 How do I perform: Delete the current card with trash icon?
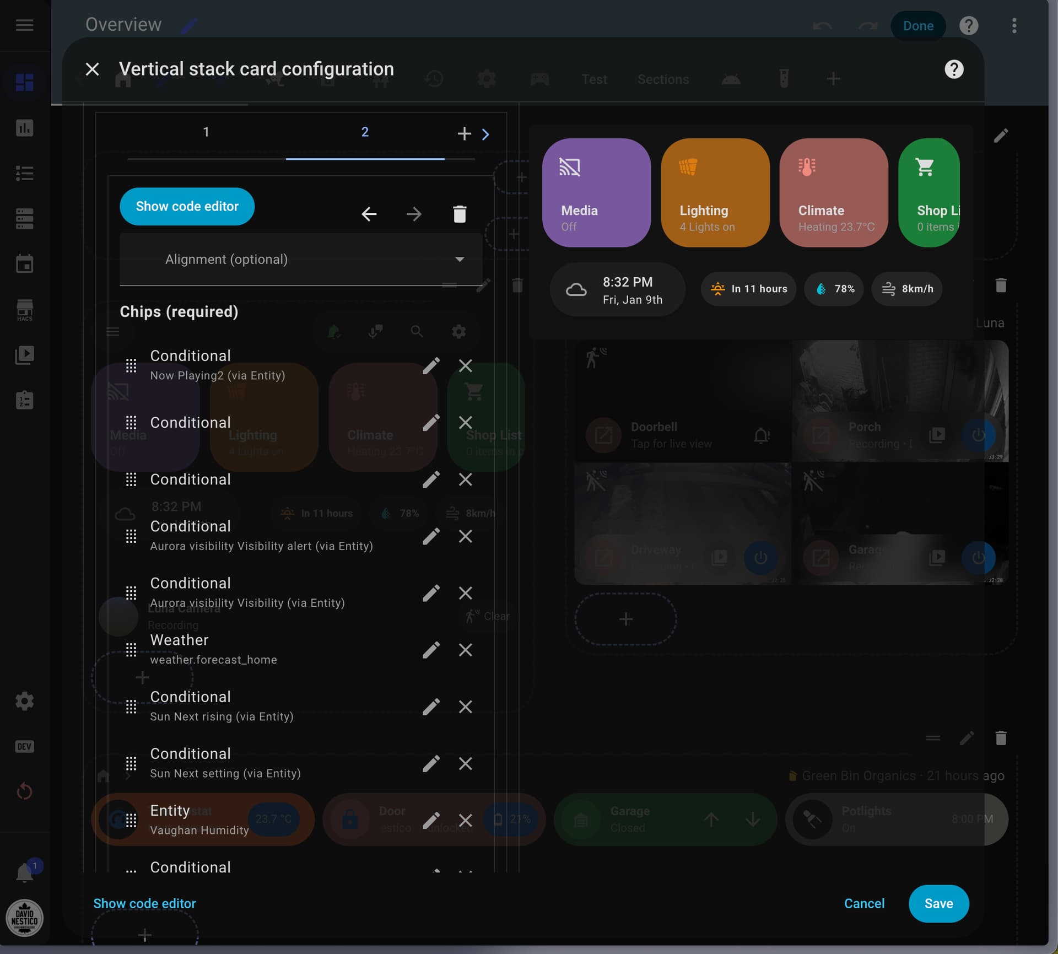[x=459, y=214]
